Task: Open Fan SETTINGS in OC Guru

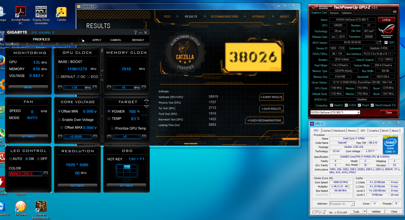Action: pyautogui.click(x=28, y=137)
